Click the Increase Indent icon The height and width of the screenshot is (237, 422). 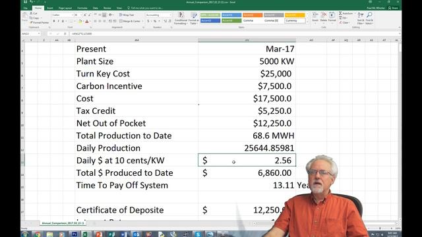point(115,21)
